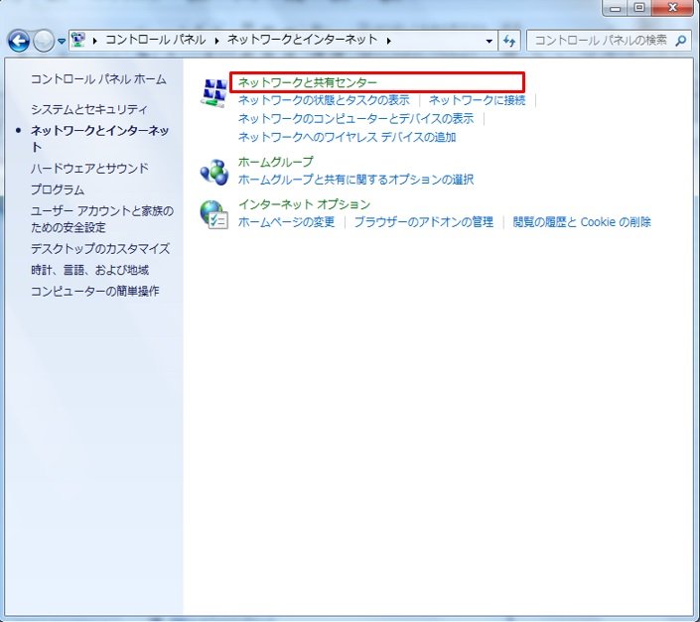Click the Forward navigation arrow button
Image resolution: width=700 pixels, height=622 pixels.
pyautogui.click(x=44, y=41)
